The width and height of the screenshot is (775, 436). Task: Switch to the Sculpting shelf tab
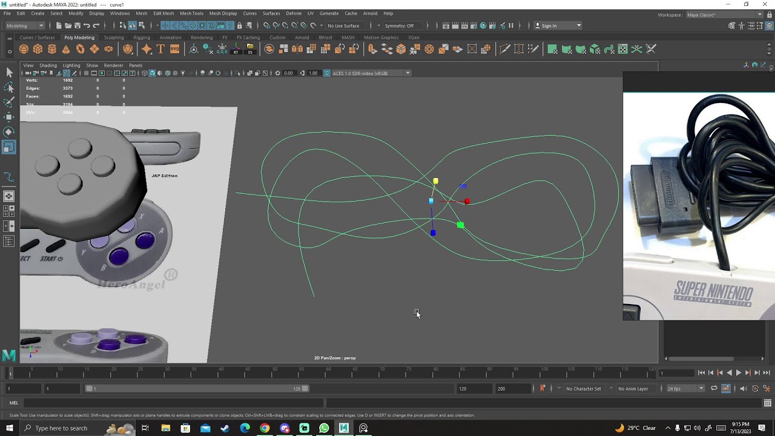pos(114,38)
